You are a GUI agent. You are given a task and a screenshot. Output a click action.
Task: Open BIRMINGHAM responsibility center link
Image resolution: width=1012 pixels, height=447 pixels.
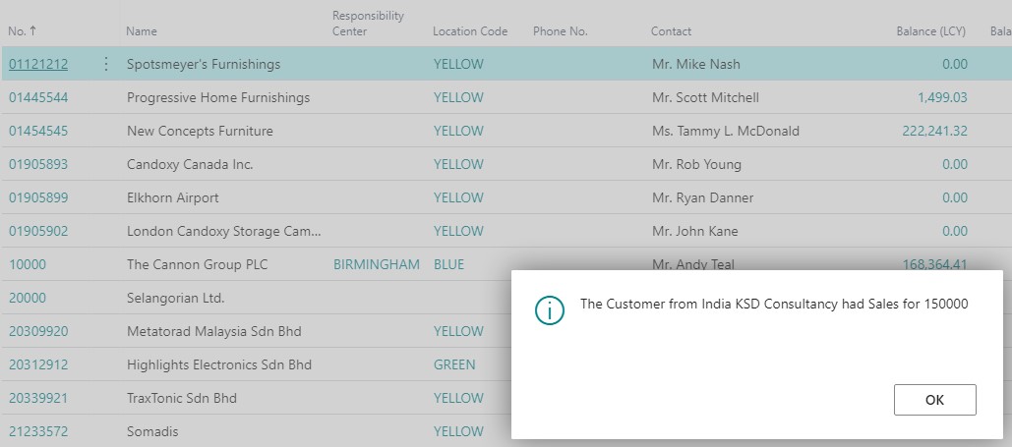377,264
